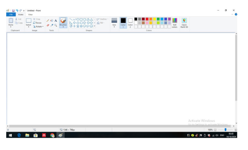Click the Cut button
The height and width of the screenshot is (150, 248).
click(18, 19)
